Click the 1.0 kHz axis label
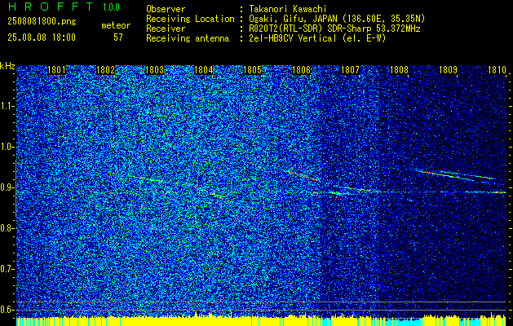 pos(7,148)
